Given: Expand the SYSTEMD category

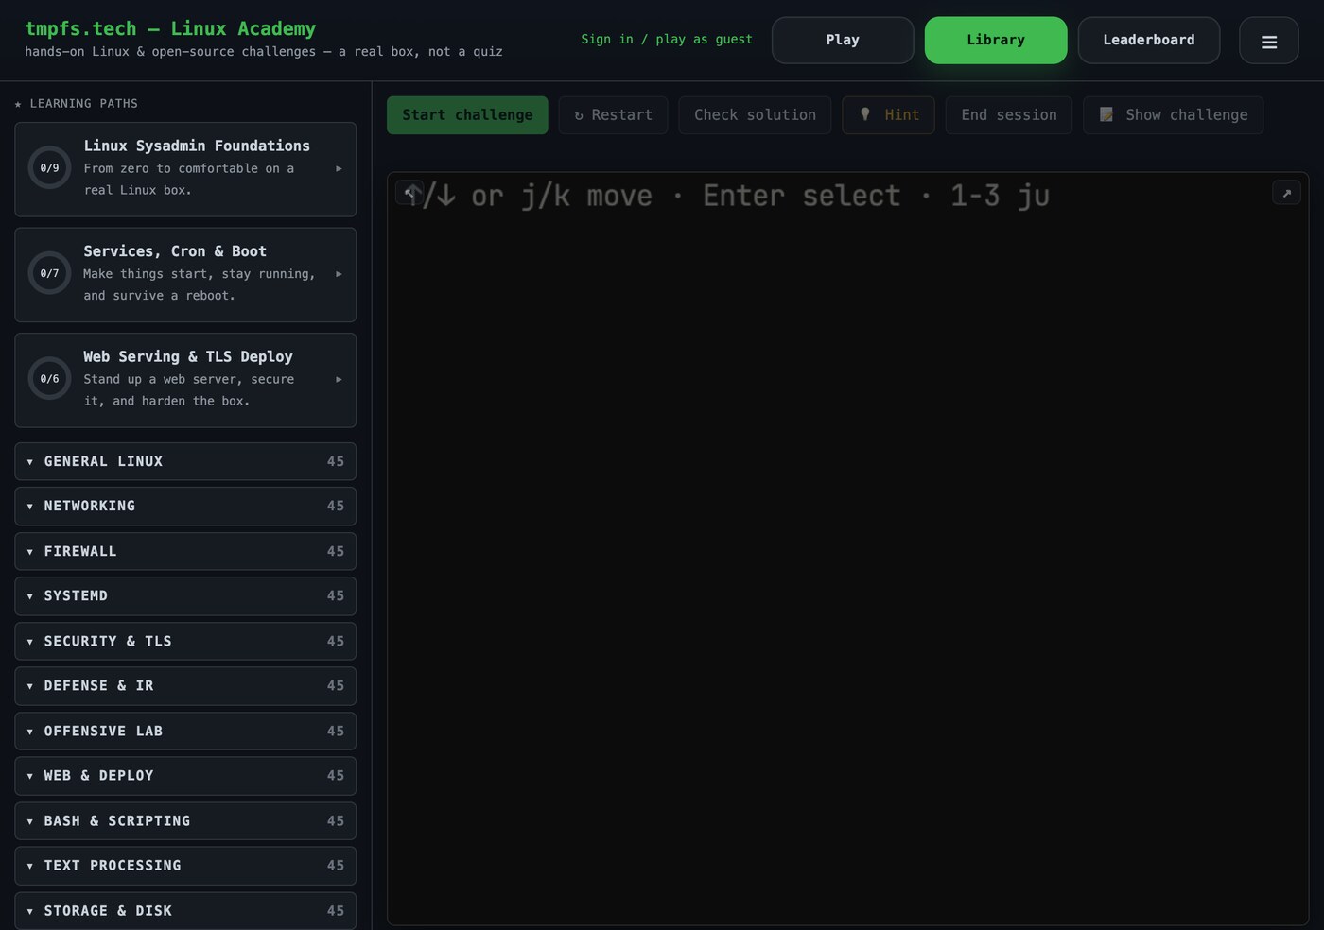Looking at the screenshot, I should 185,596.
